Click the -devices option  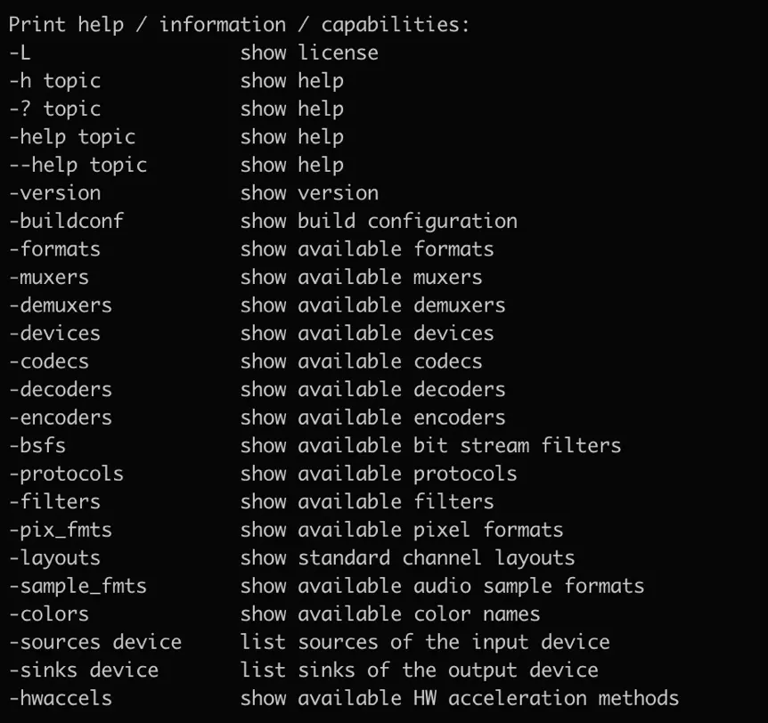pyautogui.click(x=55, y=333)
